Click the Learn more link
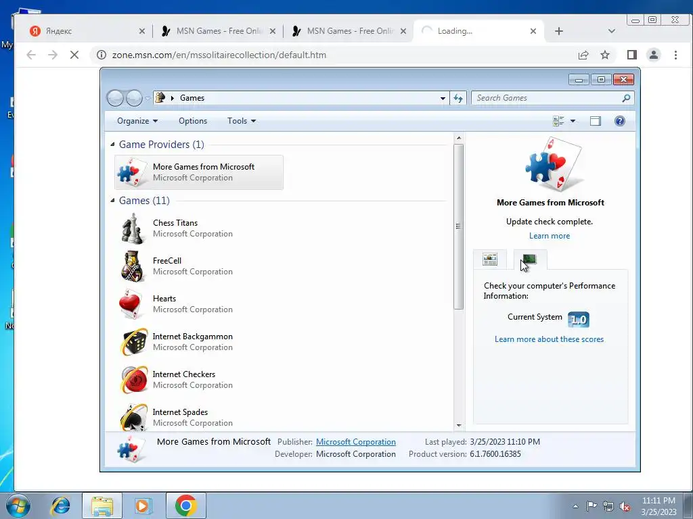 (550, 236)
